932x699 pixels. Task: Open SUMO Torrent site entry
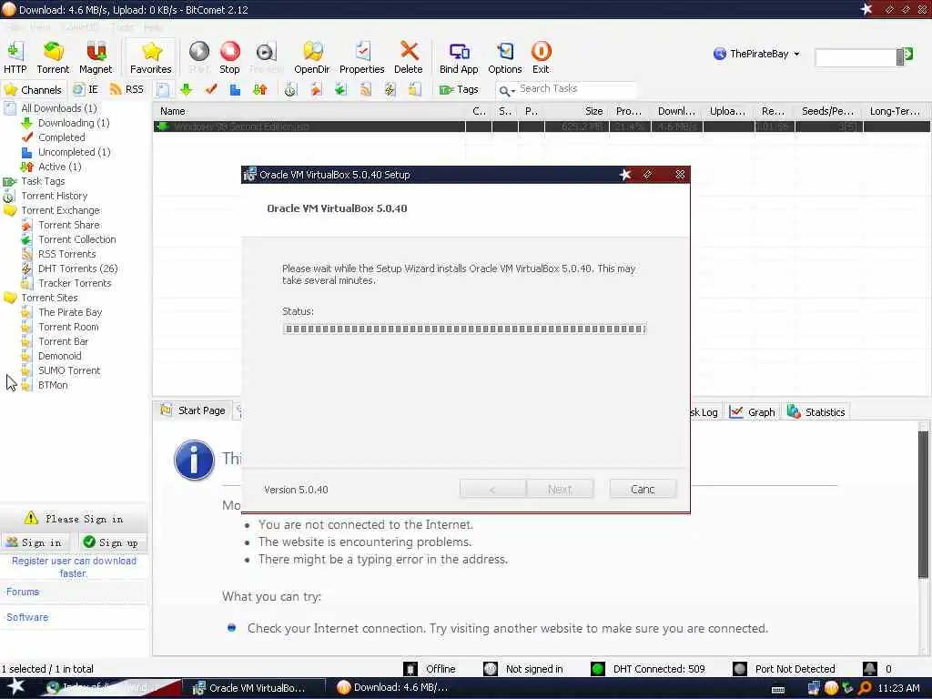69,370
